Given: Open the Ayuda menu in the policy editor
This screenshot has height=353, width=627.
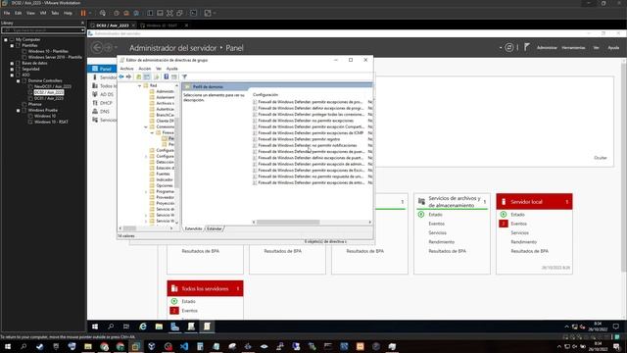Looking at the screenshot, I should pyautogui.click(x=172, y=69).
